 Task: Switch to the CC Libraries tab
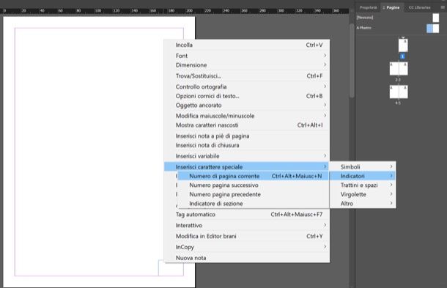(419, 7)
